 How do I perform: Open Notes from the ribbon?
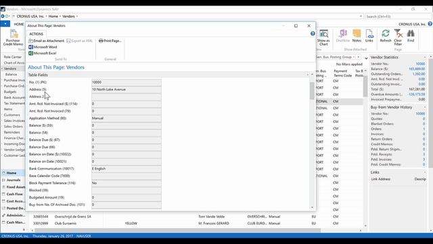point(357,36)
